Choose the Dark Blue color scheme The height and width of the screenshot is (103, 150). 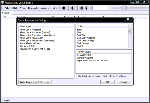click(x=81, y=35)
